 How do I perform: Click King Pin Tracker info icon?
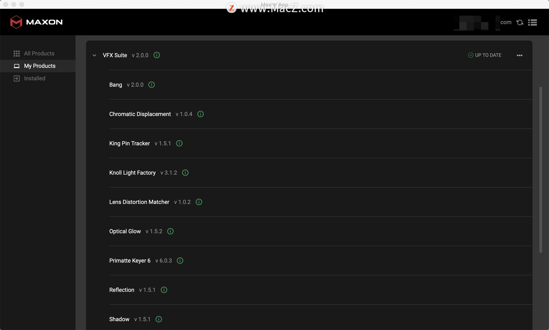tap(179, 143)
